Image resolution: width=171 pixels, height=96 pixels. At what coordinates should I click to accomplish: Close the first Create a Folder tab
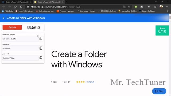click(x=31, y=2)
